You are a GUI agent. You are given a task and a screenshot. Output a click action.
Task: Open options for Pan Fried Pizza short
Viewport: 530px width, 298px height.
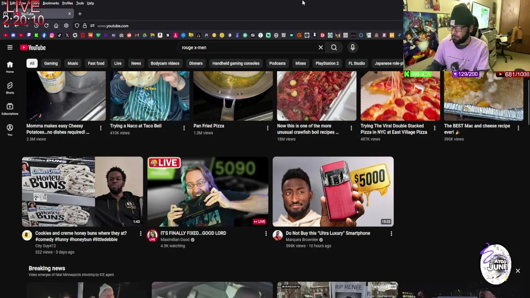coord(267,128)
